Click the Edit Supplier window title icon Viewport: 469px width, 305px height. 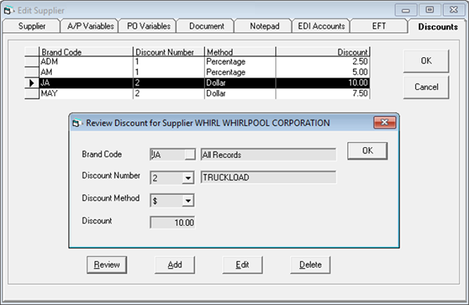[9, 10]
